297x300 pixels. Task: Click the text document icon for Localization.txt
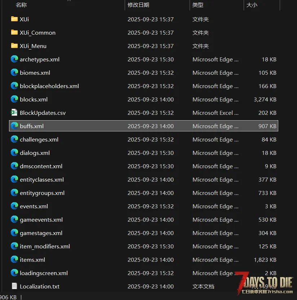[x=14, y=286]
